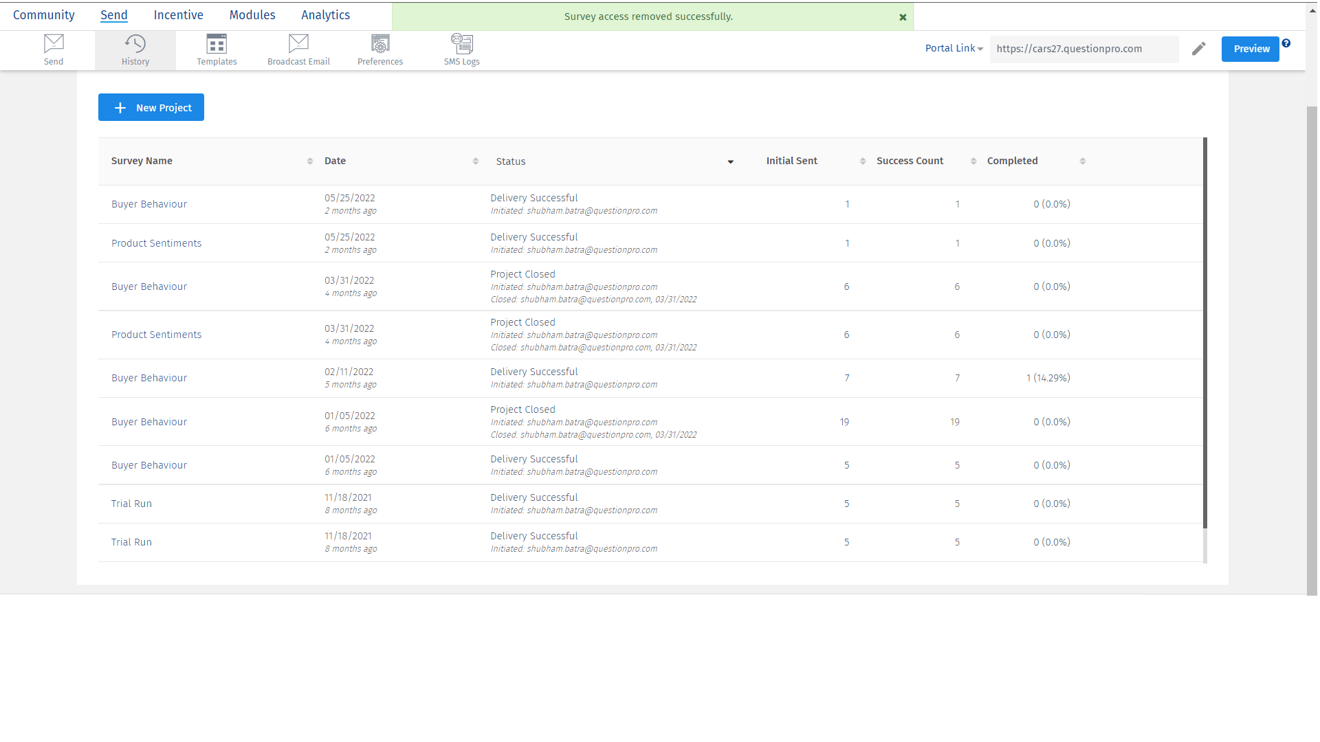Sort by the Survey Name column arrows

310,161
